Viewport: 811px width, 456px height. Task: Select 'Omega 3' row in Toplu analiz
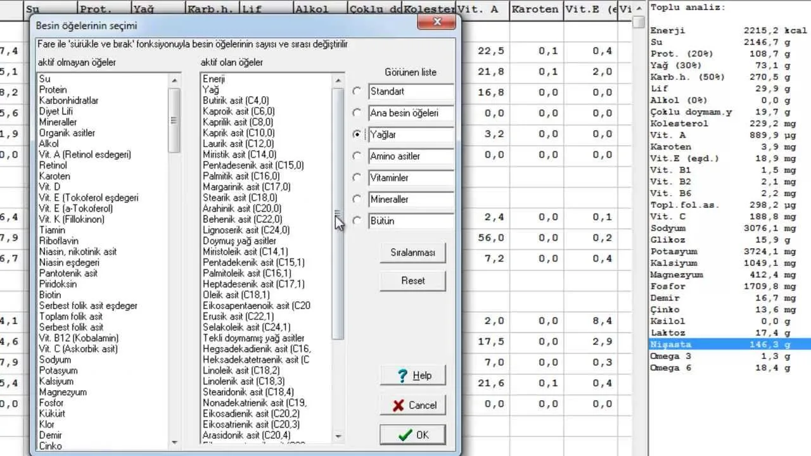pyautogui.click(x=730, y=356)
